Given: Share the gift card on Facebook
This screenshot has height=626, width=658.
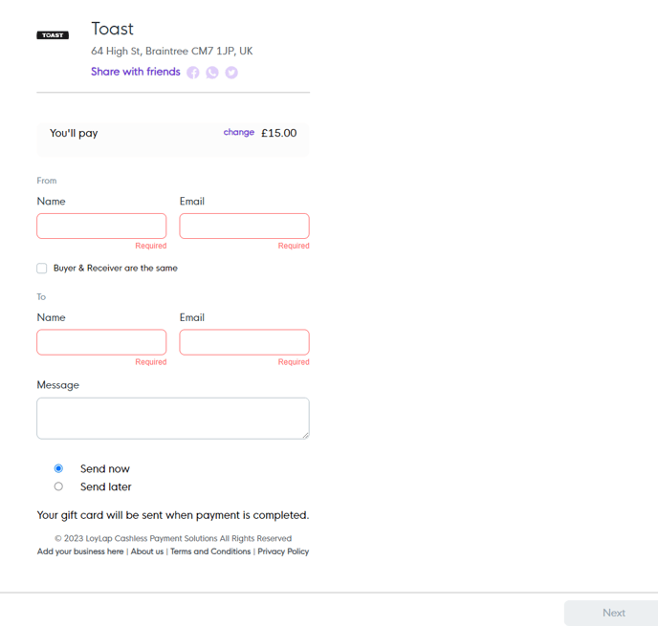Looking at the screenshot, I should point(193,73).
